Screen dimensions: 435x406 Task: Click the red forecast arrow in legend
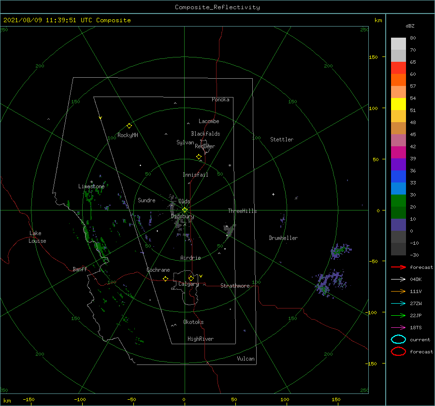pos(398,267)
